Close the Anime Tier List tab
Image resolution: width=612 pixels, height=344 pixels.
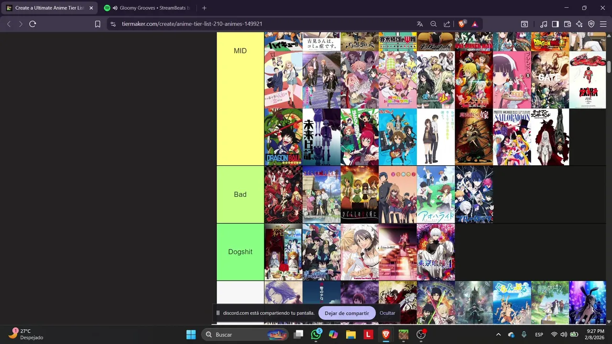91,8
